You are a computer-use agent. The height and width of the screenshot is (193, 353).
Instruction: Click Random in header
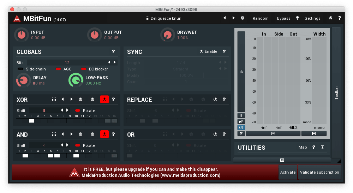(261, 18)
